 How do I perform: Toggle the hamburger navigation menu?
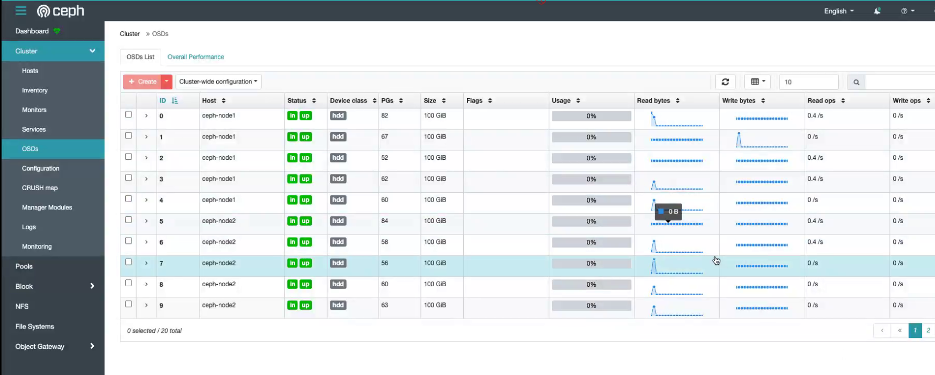pos(21,10)
